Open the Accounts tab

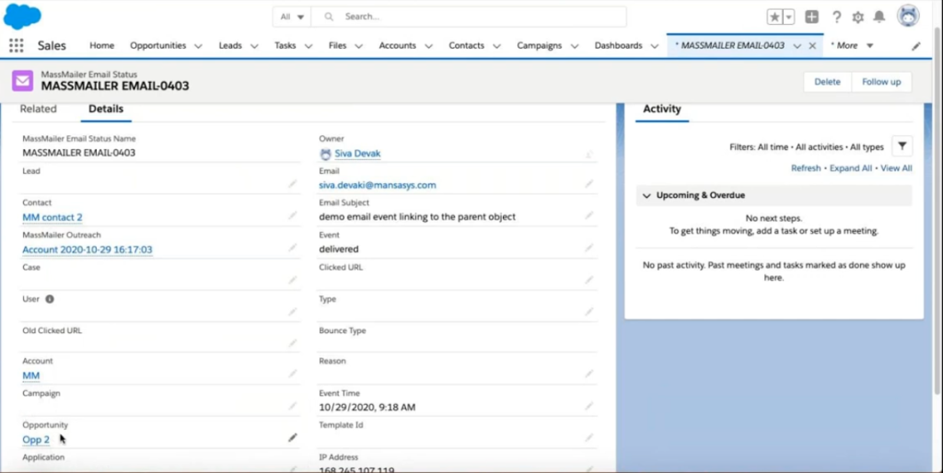click(398, 46)
